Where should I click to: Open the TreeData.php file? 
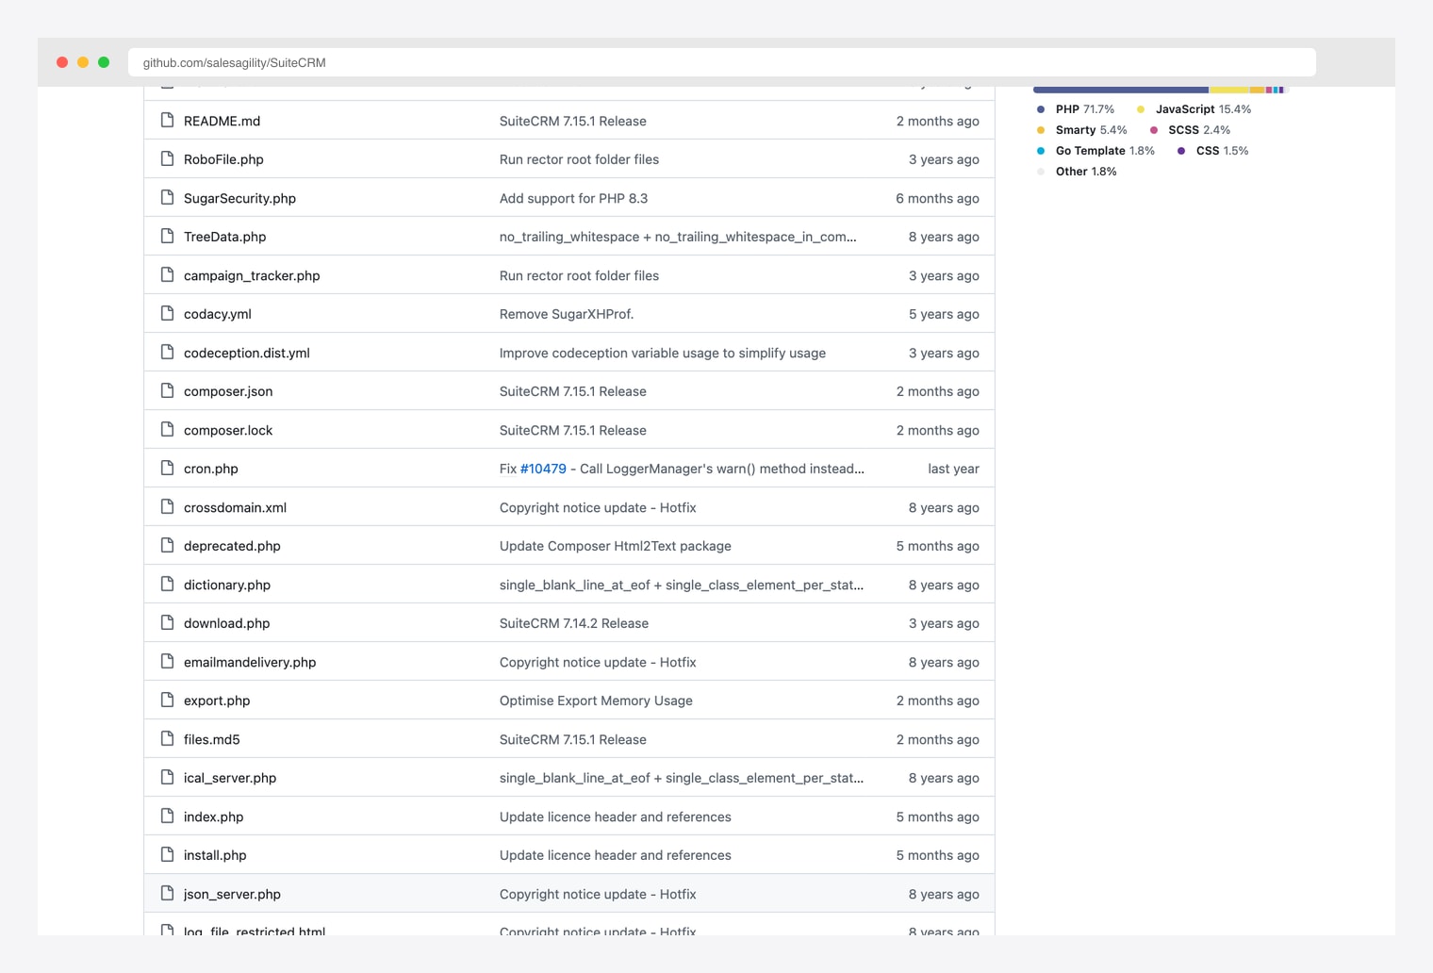pos(224,237)
